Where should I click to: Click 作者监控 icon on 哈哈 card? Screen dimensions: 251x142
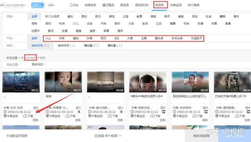point(47,116)
